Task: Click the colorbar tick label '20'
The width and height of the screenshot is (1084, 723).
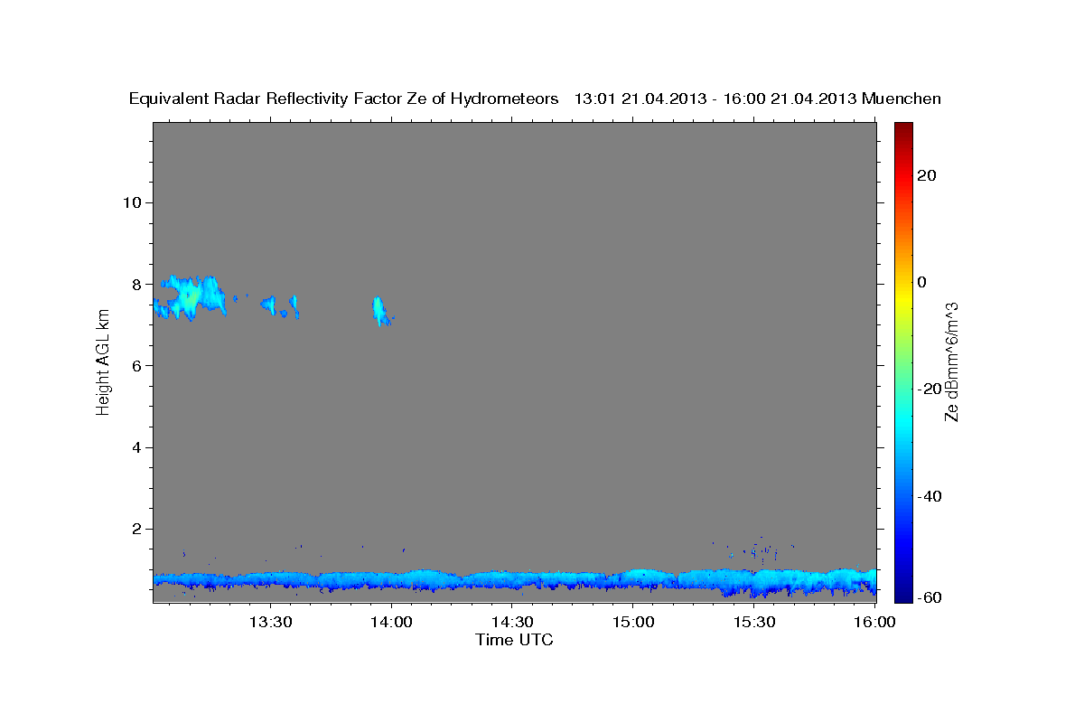Action: 927,174
